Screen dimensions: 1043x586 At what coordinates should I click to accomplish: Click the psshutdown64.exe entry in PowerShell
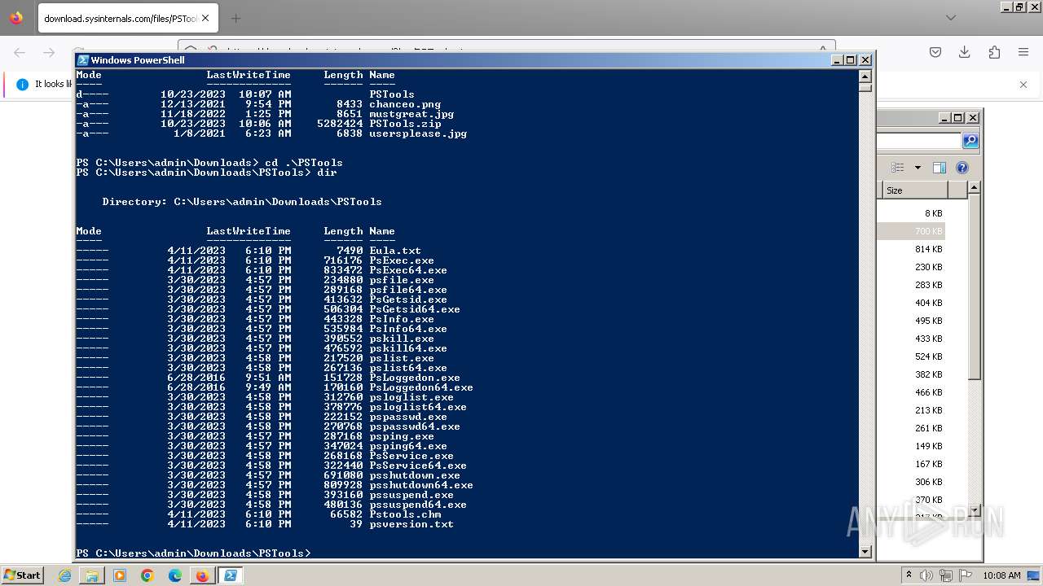point(421,485)
